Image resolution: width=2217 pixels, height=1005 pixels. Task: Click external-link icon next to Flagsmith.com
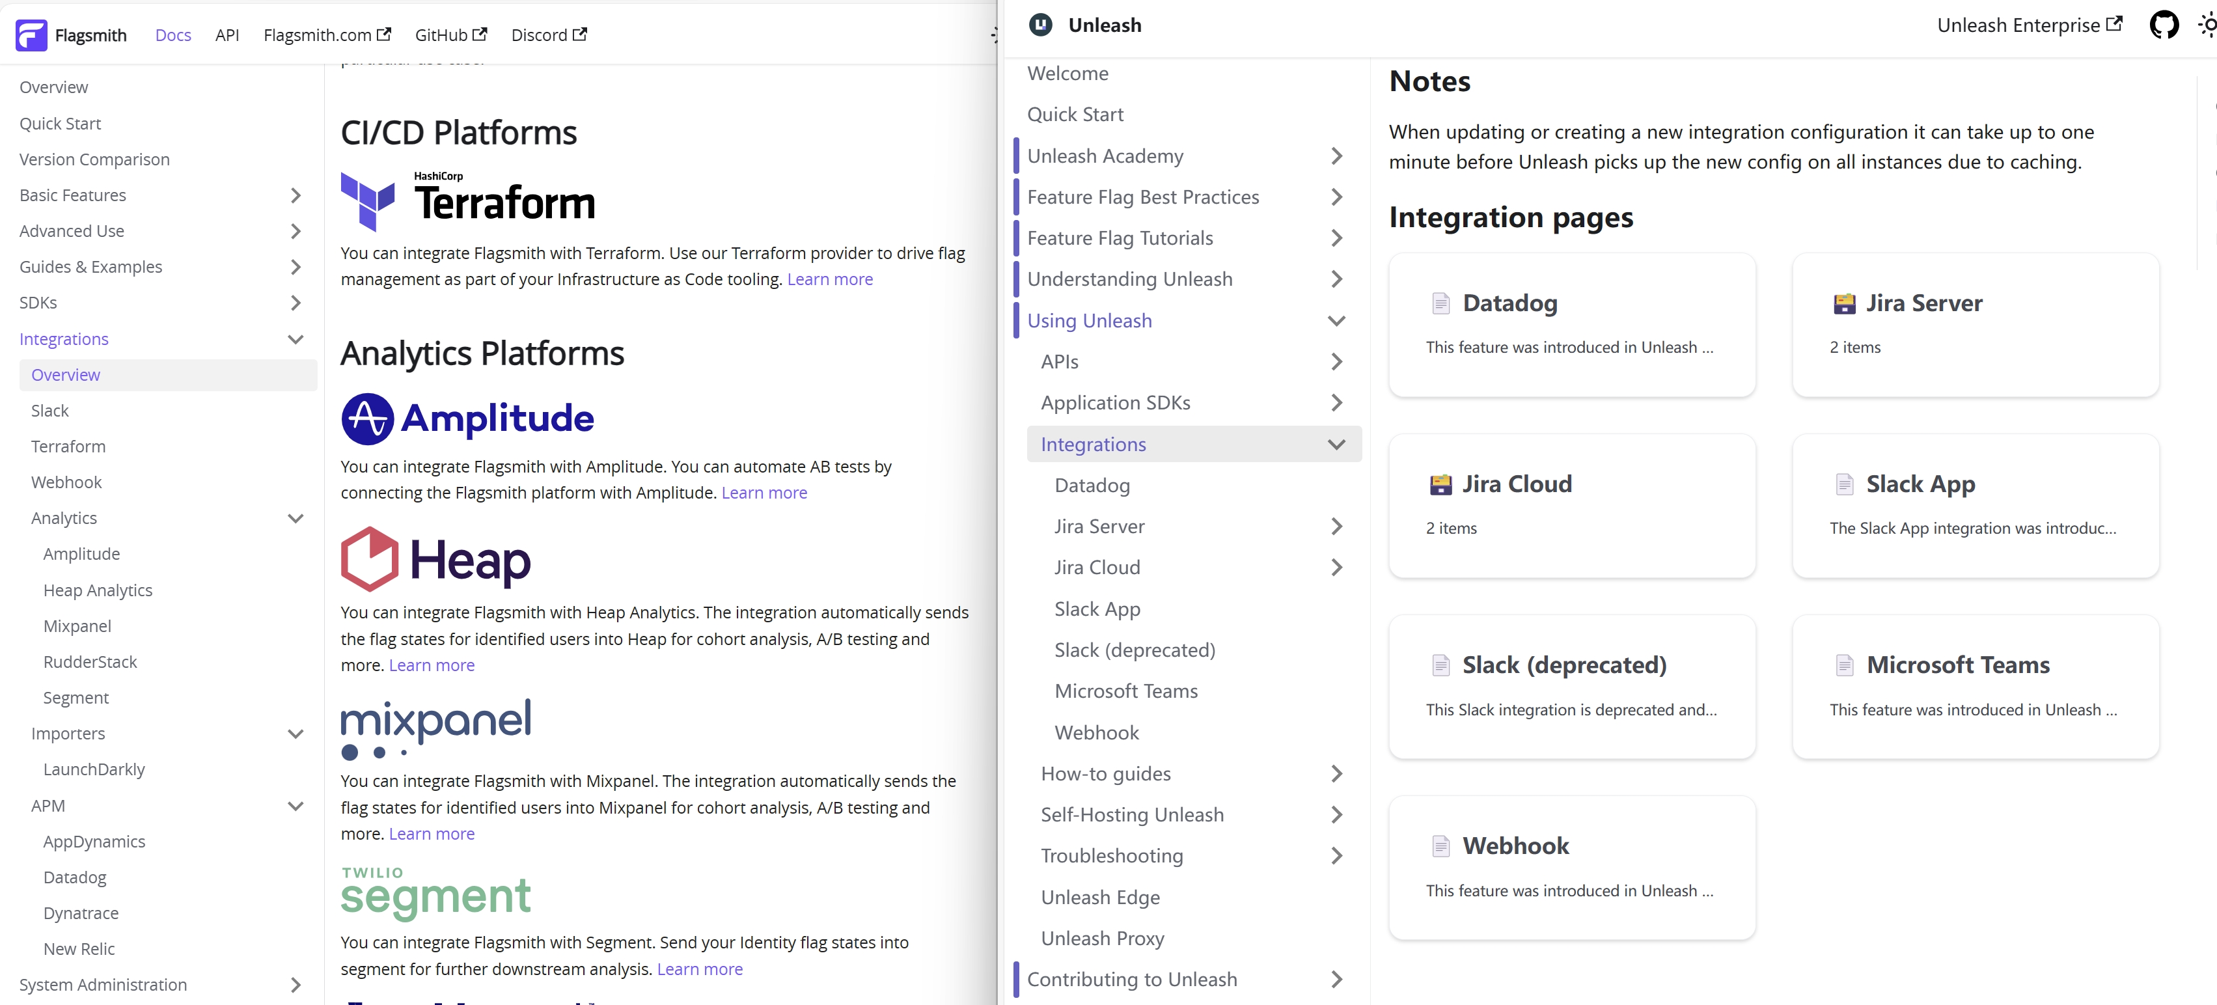click(384, 34)
